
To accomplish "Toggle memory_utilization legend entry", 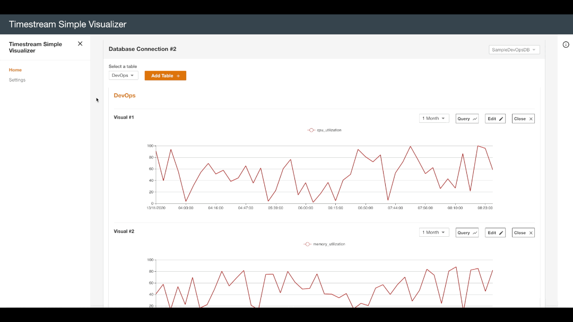I will coord(325,244).
